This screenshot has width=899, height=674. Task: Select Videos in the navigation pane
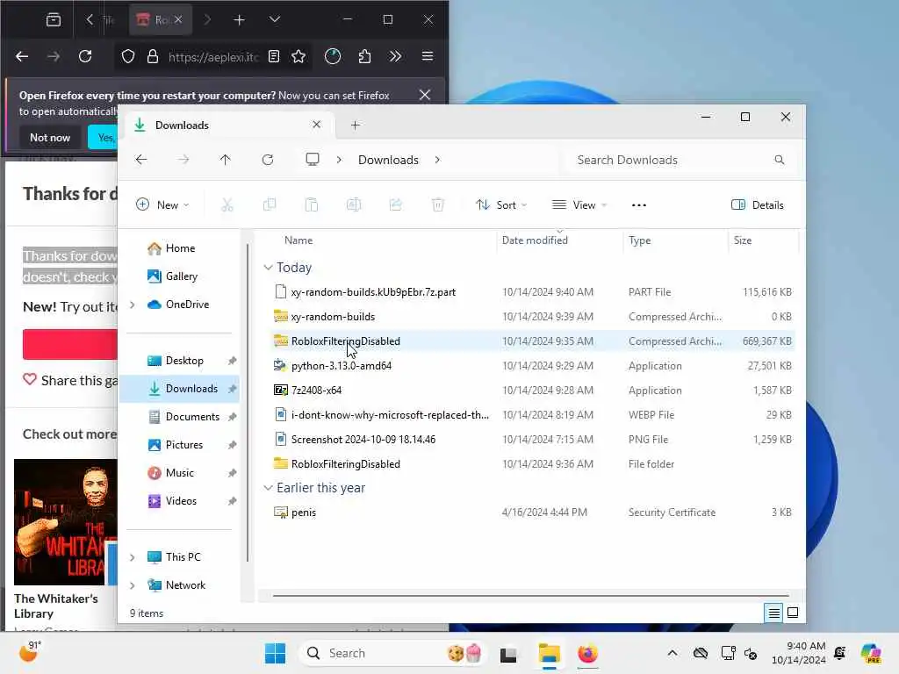181,501
